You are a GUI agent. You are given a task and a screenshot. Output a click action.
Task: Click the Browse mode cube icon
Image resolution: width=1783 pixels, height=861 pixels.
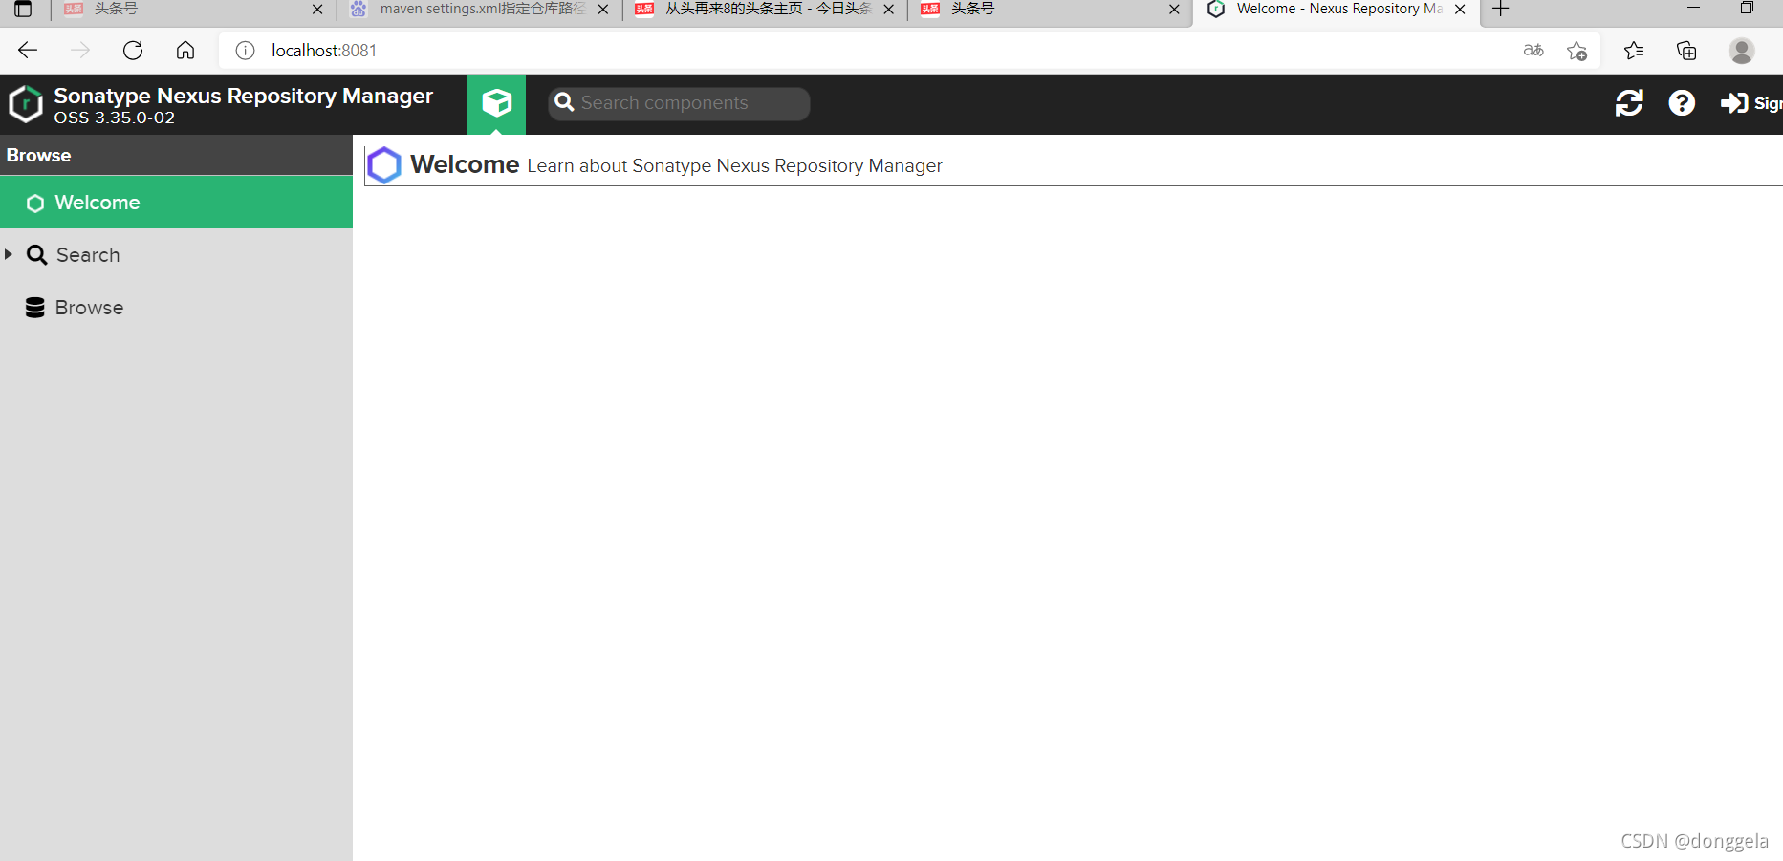coord(496,103)
